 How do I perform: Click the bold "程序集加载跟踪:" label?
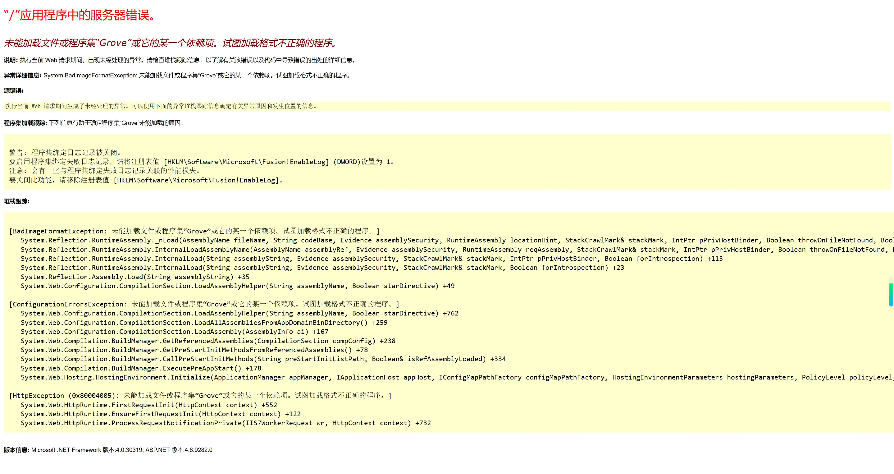click(x=25, y=123)
